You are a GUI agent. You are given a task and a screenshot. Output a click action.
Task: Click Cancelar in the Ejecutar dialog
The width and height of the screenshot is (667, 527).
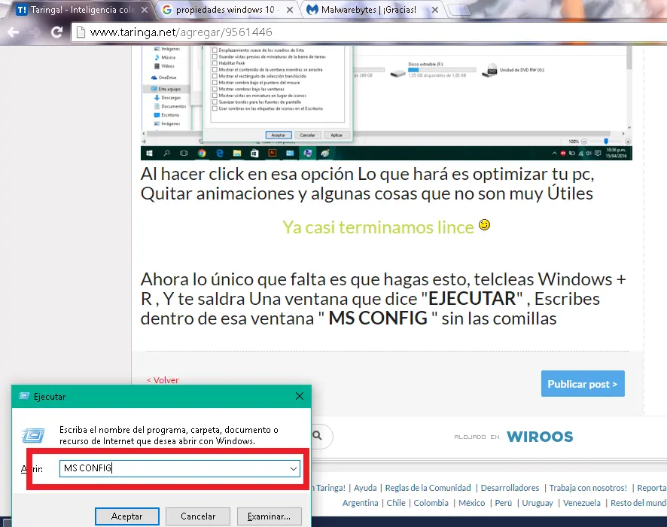(x=198, y=516)
